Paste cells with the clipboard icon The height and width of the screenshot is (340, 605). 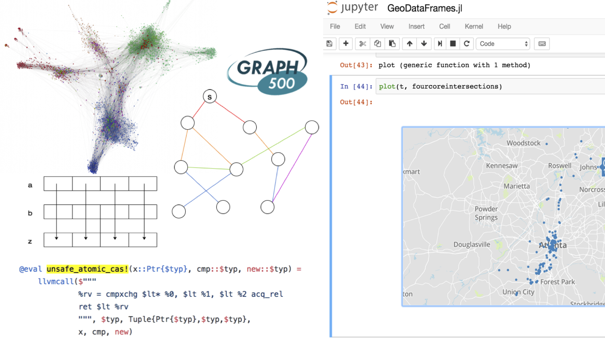coord(392,44)
